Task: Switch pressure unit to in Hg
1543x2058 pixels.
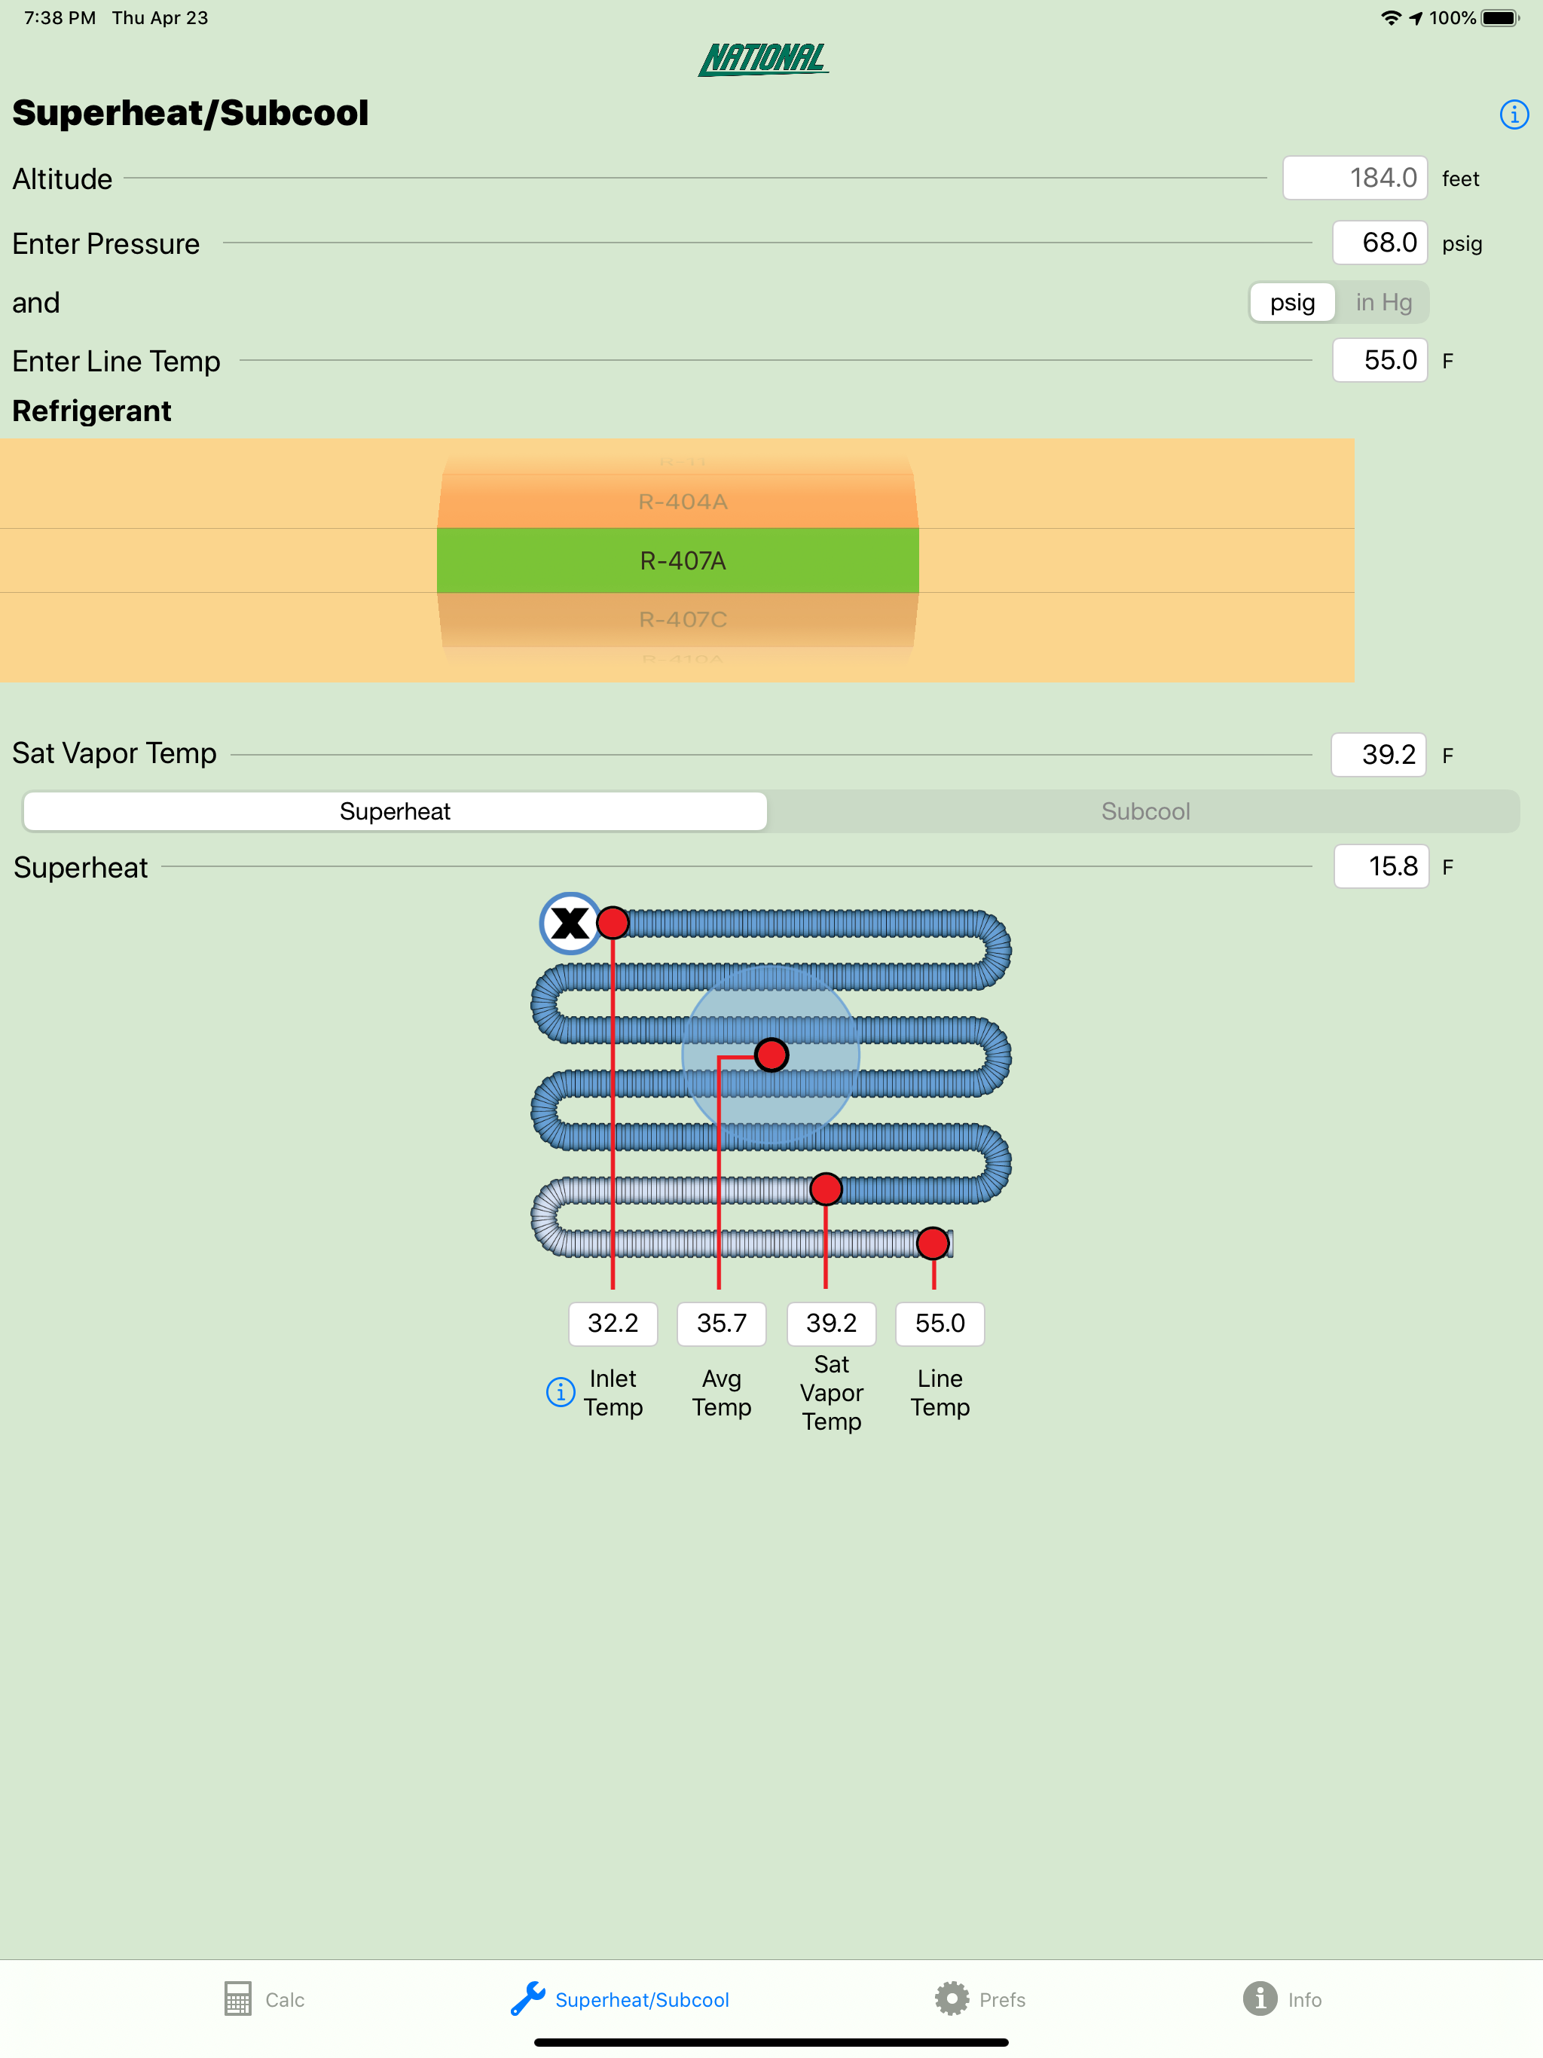Action: pos(1383,302)
